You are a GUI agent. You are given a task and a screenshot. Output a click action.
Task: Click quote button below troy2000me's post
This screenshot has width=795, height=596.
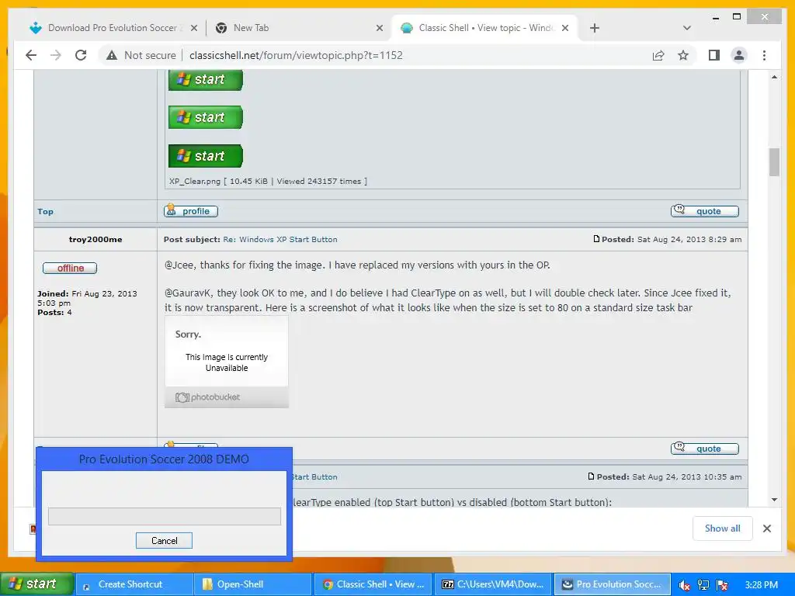pos(705,448)
